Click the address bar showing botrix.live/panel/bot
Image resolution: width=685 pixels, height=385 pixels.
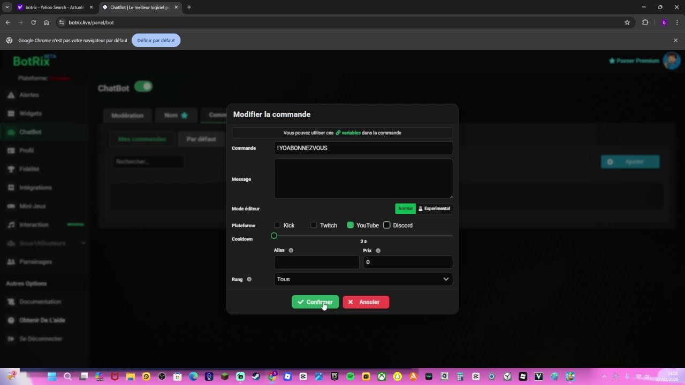coord(342,22)
